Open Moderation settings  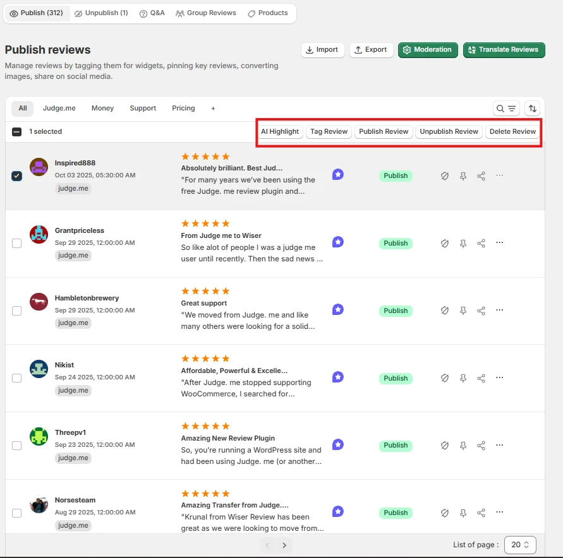pos(428,49)
